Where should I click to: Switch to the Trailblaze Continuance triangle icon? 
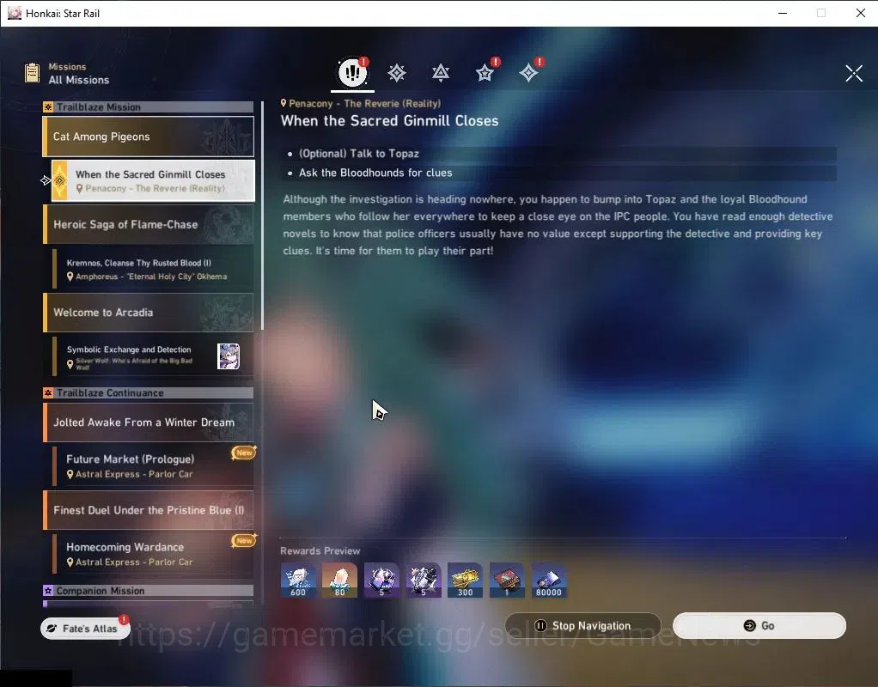click(441, 73)
